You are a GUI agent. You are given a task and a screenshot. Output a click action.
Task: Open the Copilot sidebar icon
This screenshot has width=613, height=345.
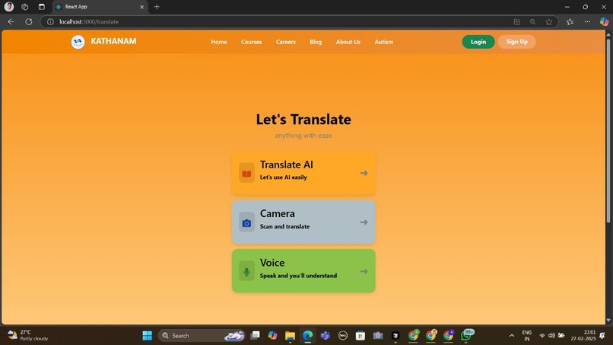(x=604, y=22)
